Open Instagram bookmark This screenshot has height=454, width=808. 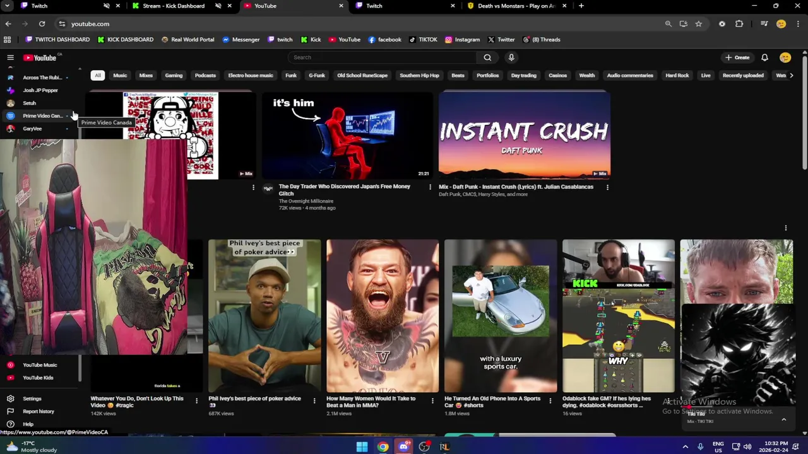click(462, 40)
